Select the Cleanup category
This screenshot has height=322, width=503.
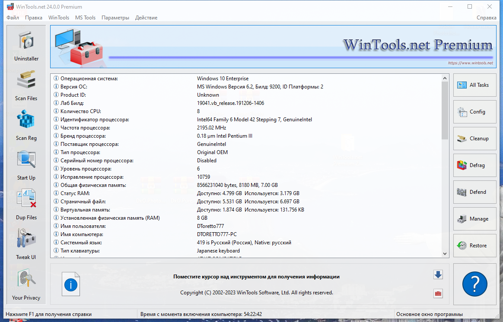[474, 139]
